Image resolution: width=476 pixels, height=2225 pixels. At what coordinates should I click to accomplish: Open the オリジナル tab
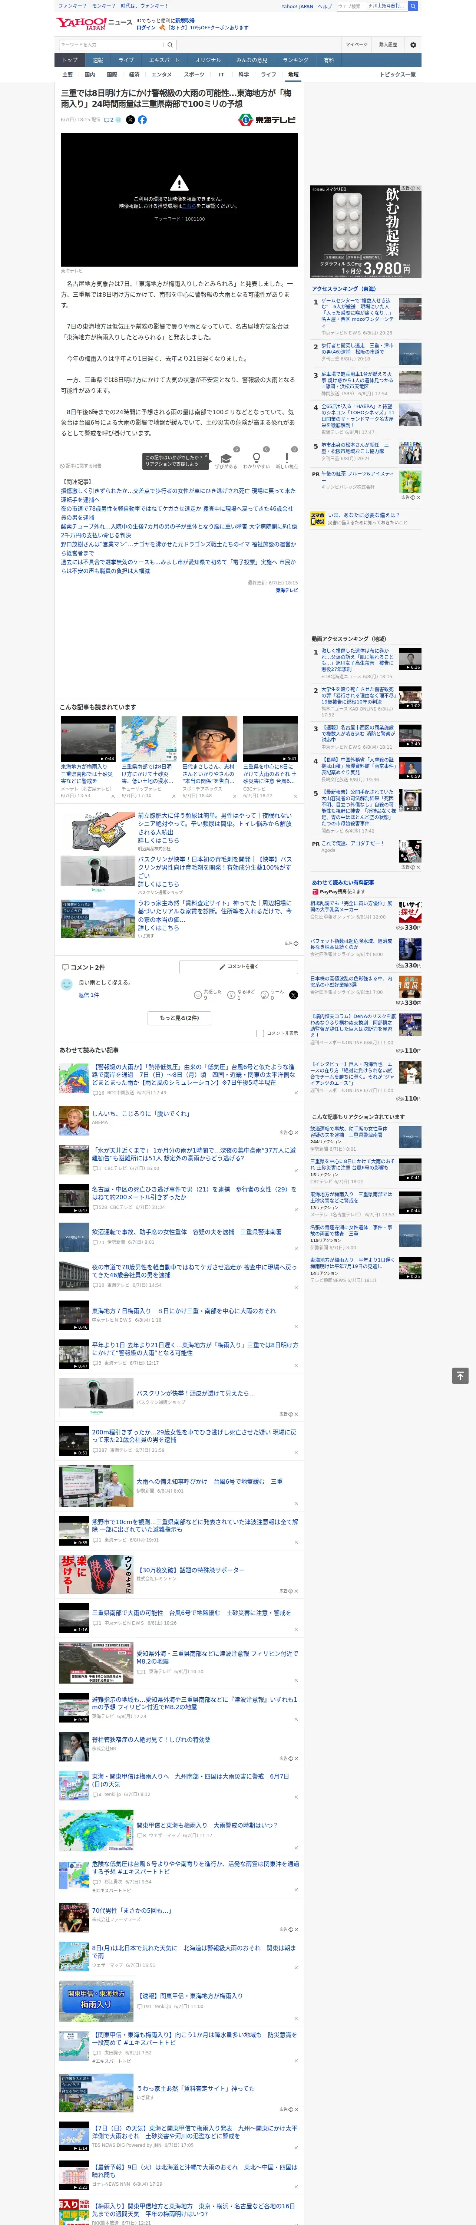208,60
